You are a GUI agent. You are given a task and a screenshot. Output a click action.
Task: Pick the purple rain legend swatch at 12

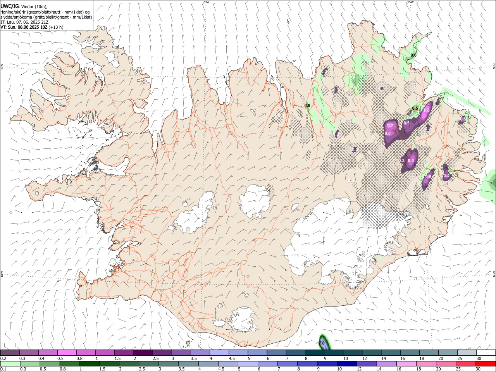tap(367, 364)
